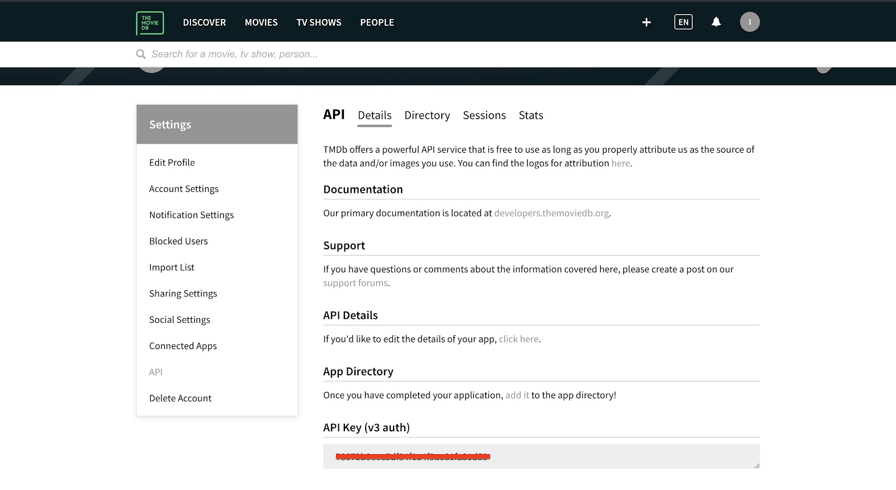Open the TV Shows menu
896x490 pixels.
(319, 22)
